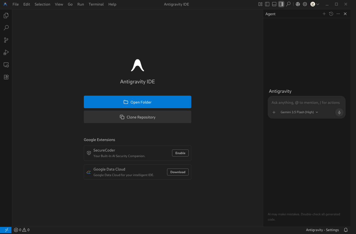Open the Terminal menu
The height and width of the screenshot is (234, 356).
[x=96, y=4]
